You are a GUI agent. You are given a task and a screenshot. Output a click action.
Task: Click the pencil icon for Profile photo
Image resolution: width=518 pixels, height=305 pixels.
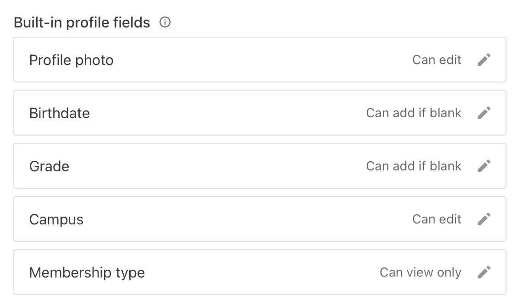click(x=484, y=60)
